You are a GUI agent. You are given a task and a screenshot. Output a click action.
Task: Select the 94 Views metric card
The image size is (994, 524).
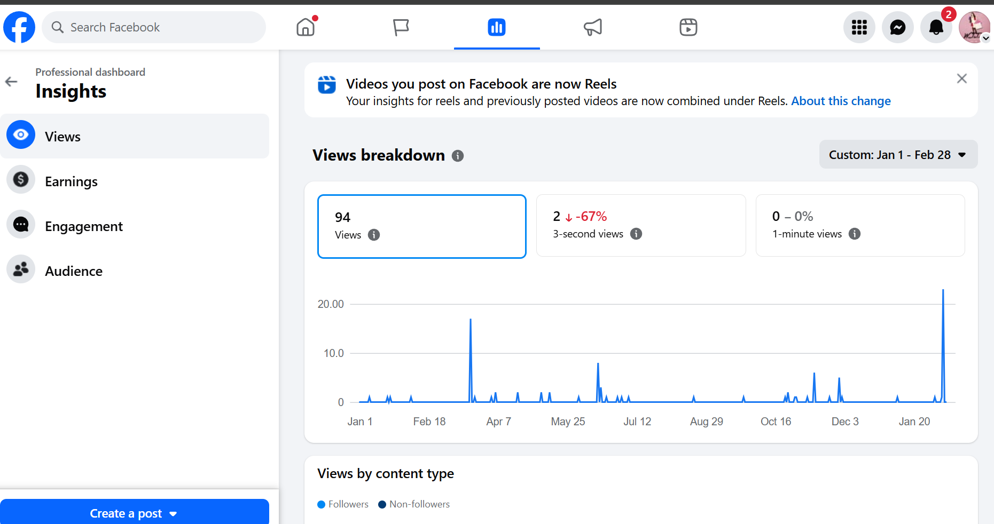(x=421, y=226)
